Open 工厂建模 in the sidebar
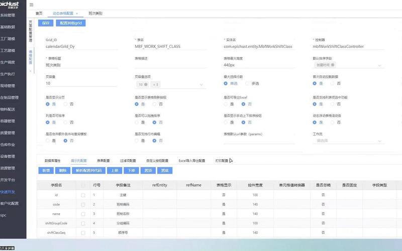This screenshot has width=402, height=251. pyautogui.click(x=8, y=39)
